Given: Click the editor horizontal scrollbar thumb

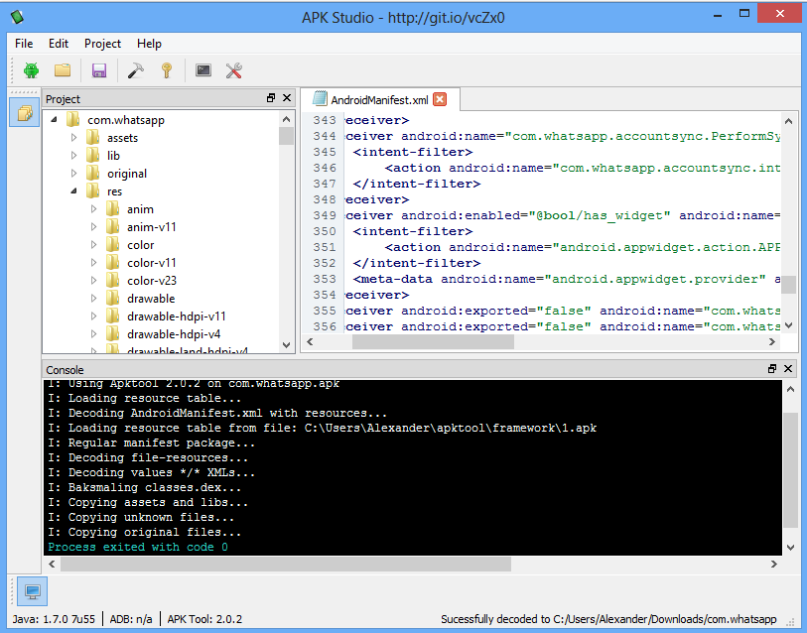Looking at the screenshot, I should 433,341.
